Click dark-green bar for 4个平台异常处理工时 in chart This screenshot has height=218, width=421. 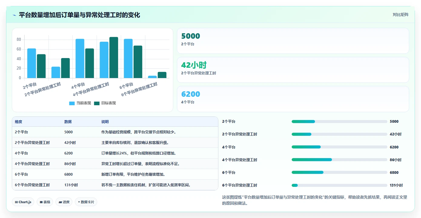[114, 57]
